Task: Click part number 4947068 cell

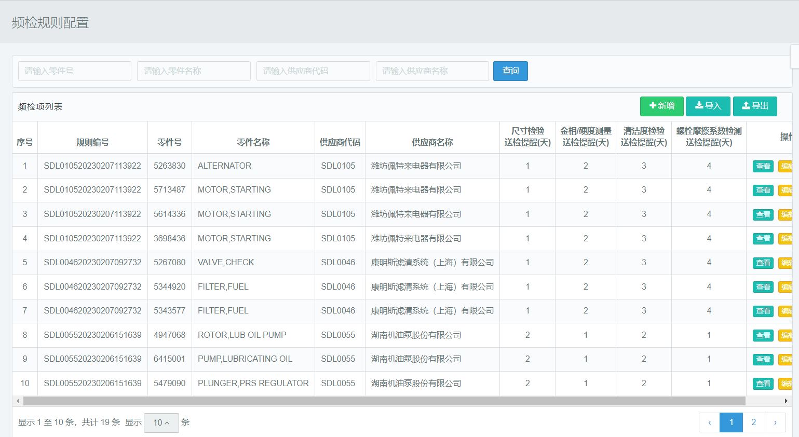Action: [x=170, y=335]
